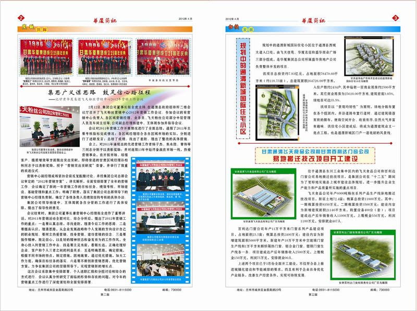
Task: Click the 第二版 footer label
Action: 105,295
